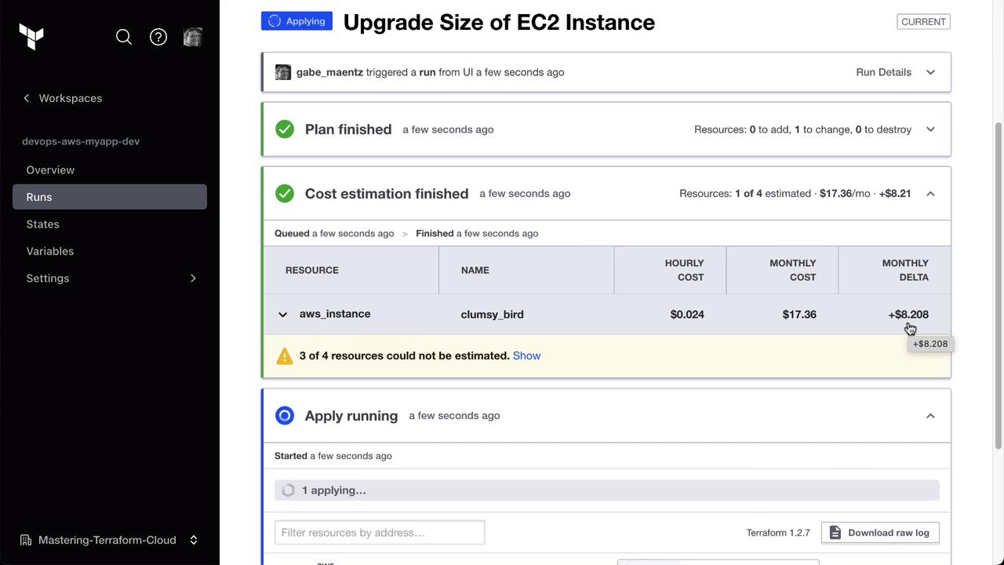Viewport: 1004px width, 565px height.
Task: Click the Plan finished green checkmark icon
Action: coord(285,129)
